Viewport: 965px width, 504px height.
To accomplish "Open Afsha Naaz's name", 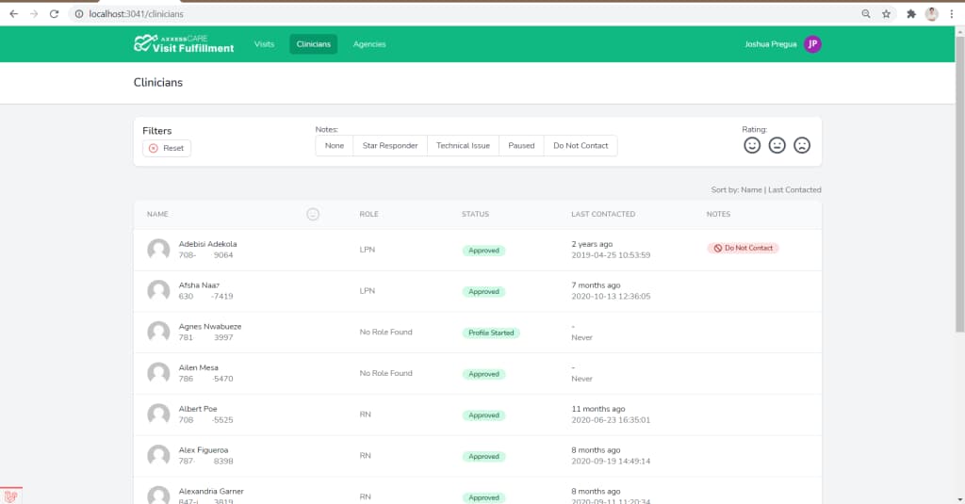I will (x=199, y=285).
